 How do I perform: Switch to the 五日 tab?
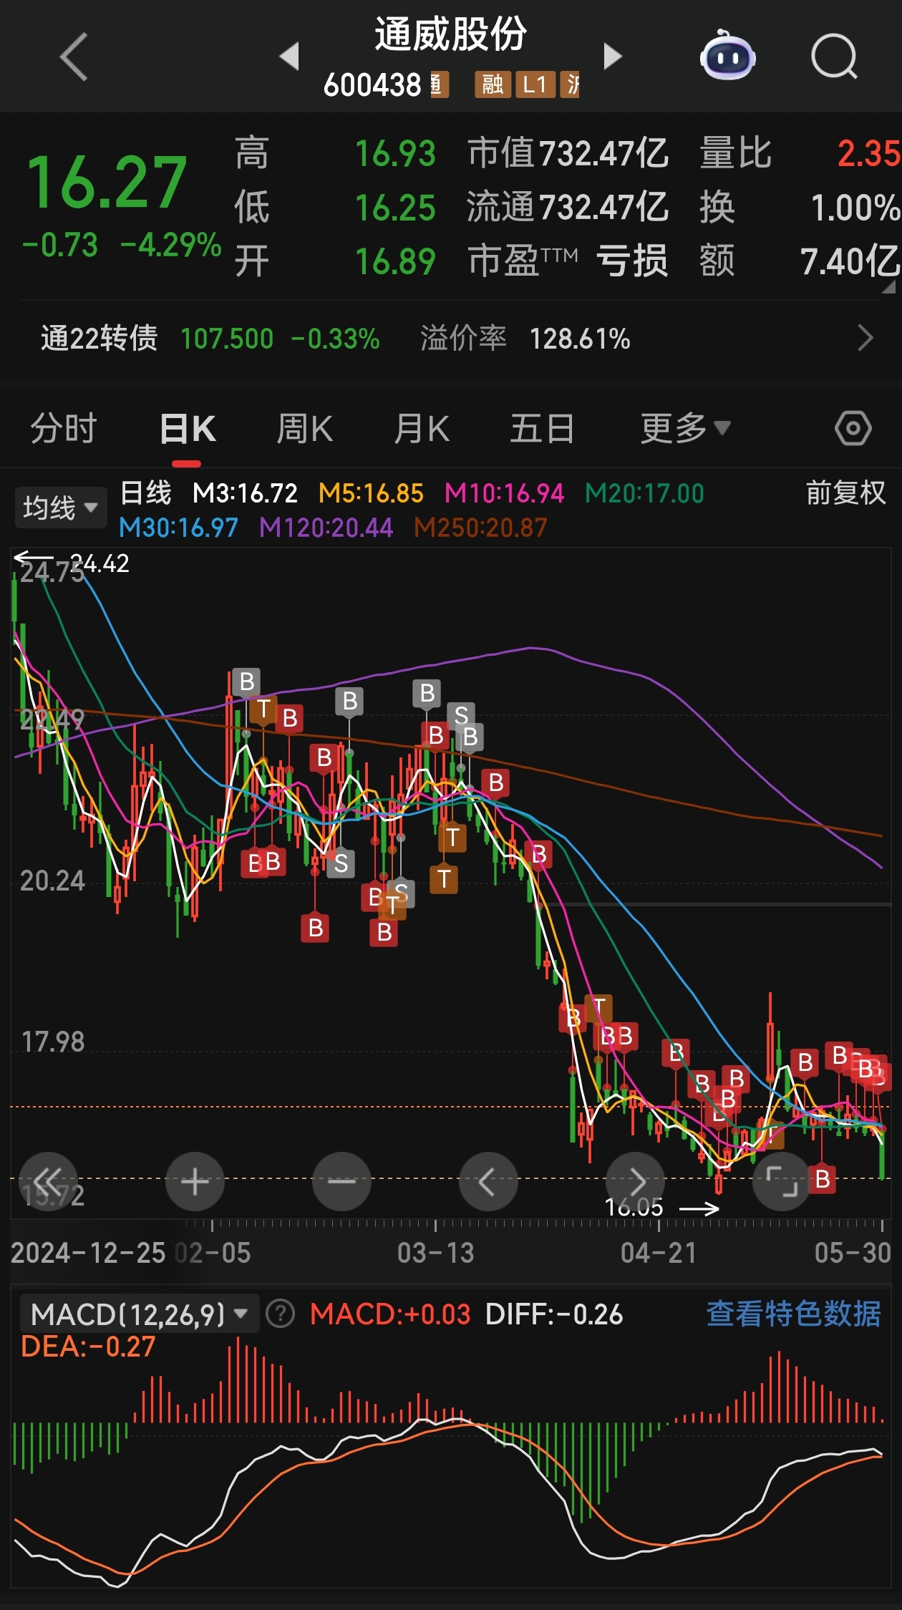pyautogui.click(x=542, y=429)
